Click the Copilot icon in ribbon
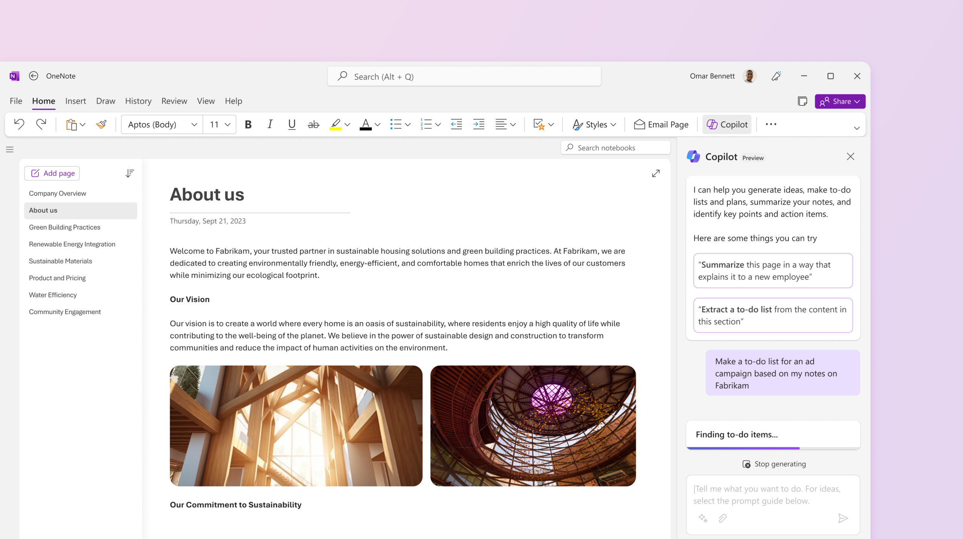Viewport: 963px width, 539px height. (x=727, y=124)
